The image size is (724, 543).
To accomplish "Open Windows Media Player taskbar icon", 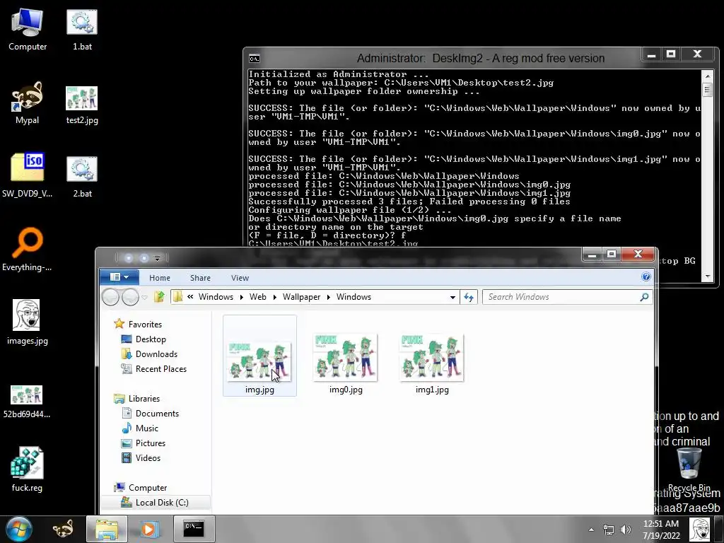I will click(x=148, y=529).
